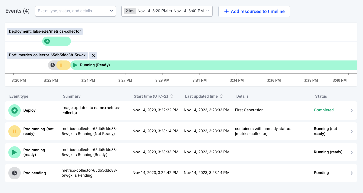Click the 21m duration badge
This screenshot has height=193, width=363.
coord(130,11)
